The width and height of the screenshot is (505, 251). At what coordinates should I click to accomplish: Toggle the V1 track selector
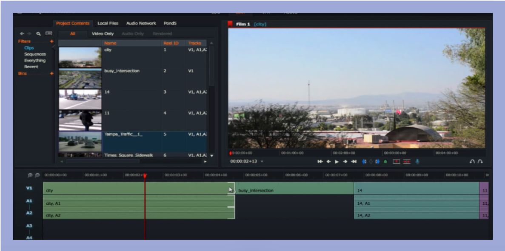pyautogui.click(x=29, y=188)
